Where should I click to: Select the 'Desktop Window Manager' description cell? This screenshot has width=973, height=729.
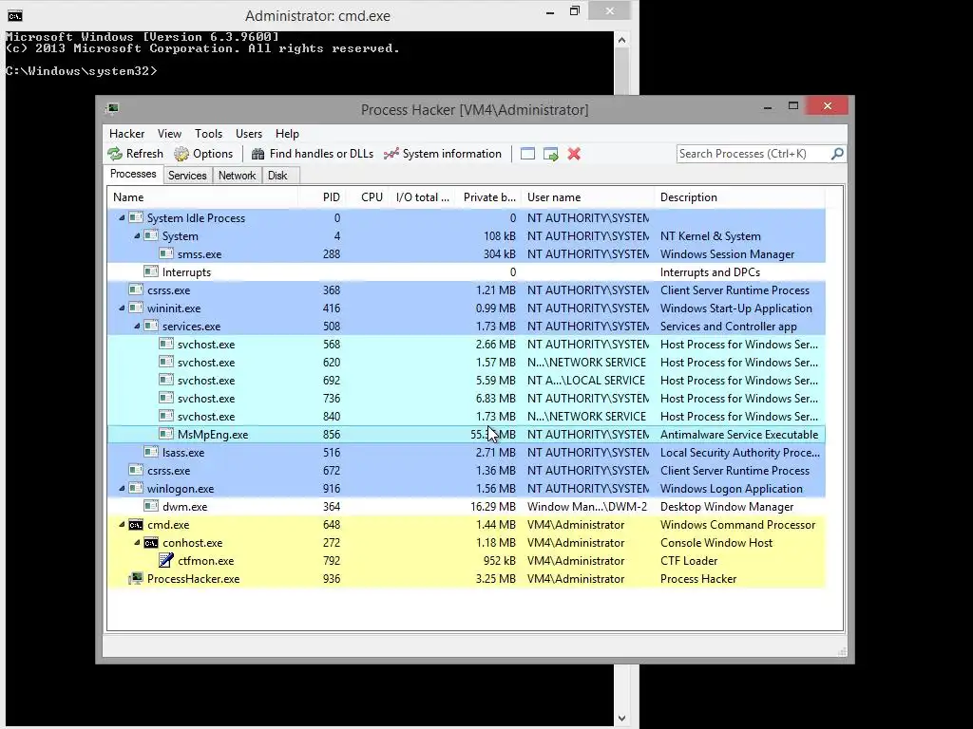point(727,507)
